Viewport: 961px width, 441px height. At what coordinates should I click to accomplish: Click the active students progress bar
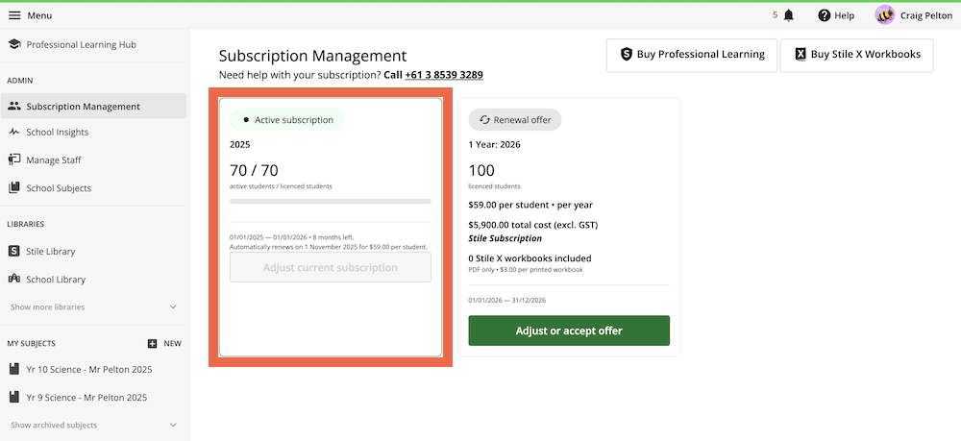pos(331,201)
